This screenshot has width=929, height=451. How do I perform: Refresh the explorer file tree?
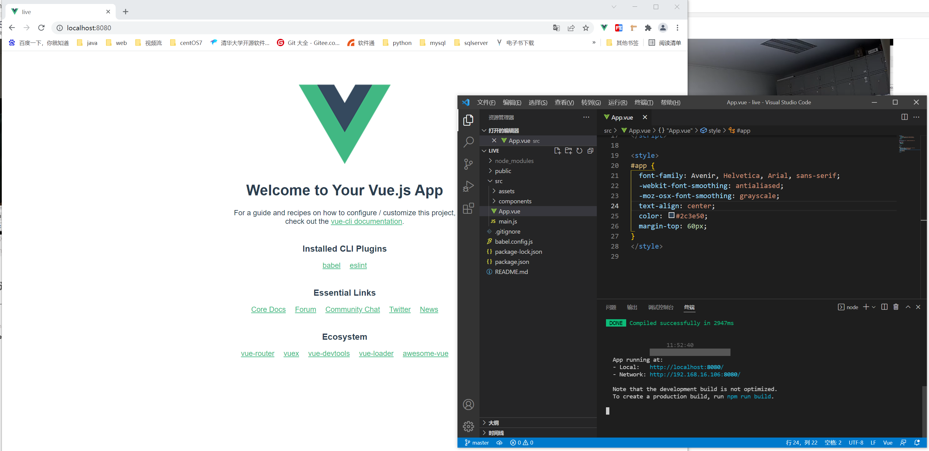click(x=579, y=151)
